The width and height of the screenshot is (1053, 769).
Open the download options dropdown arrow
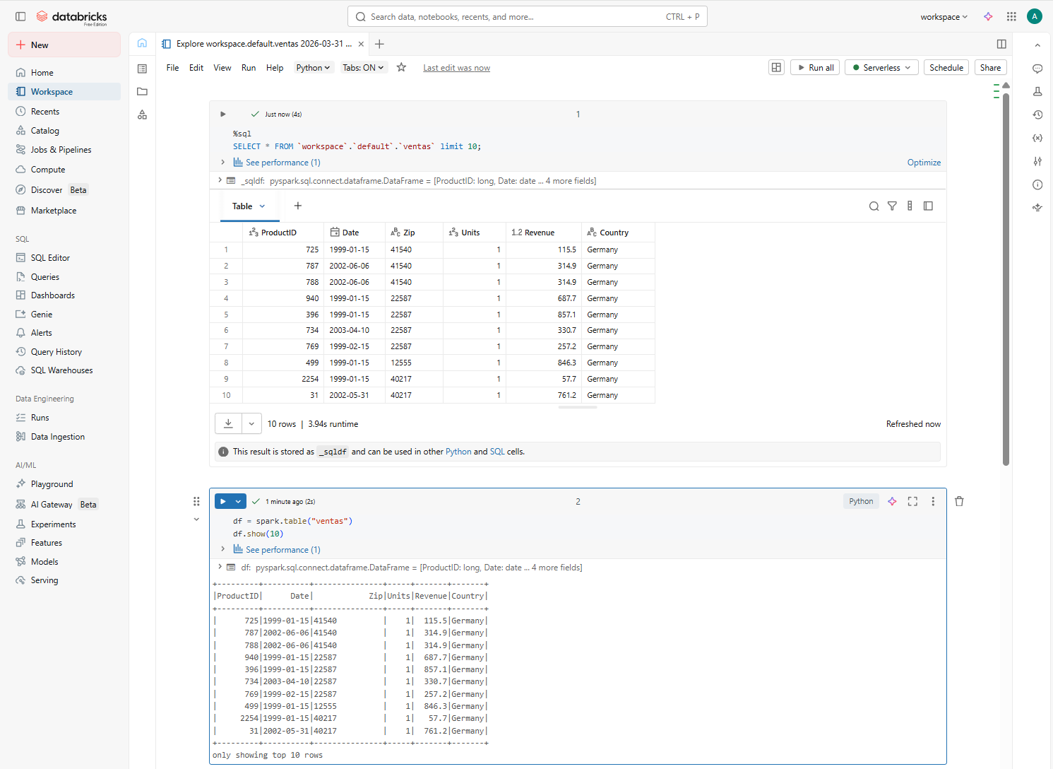click(x=252, y=423)
